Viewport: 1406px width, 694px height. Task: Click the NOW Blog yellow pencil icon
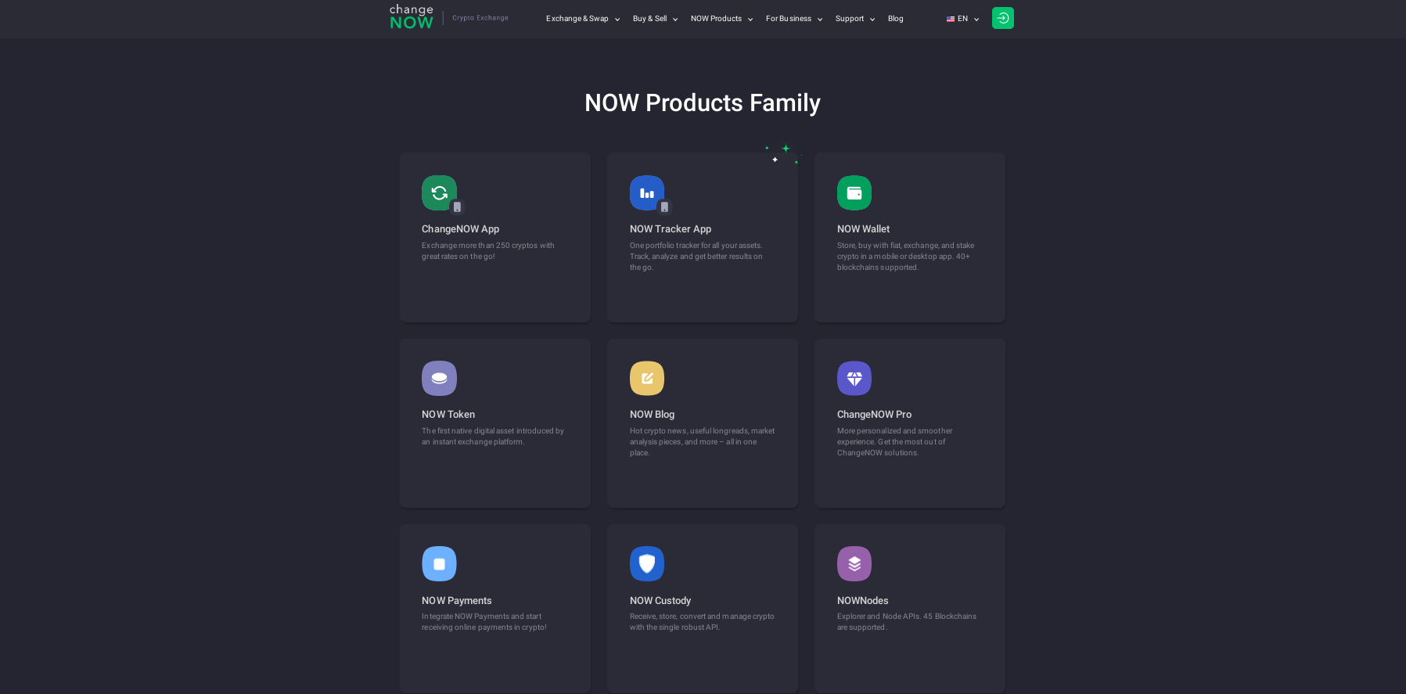pos(647,378)
